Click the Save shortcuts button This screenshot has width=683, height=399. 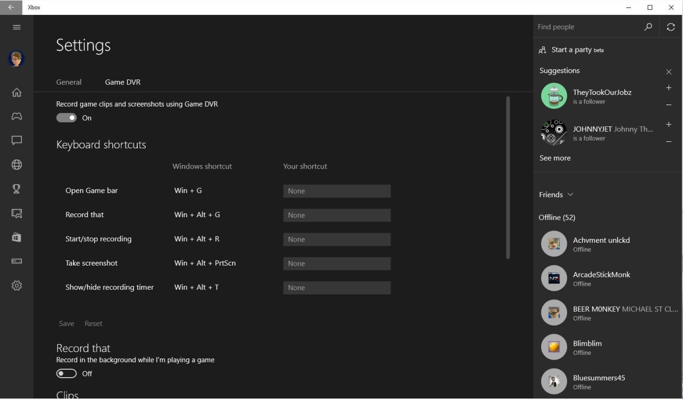tap(66, 323)
